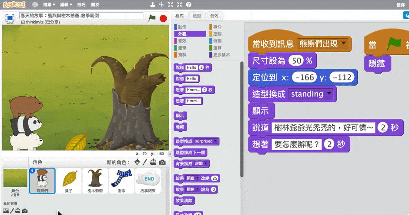409x215 pixels.
Task: Click the 50 size value field
Action: [296, 61]
